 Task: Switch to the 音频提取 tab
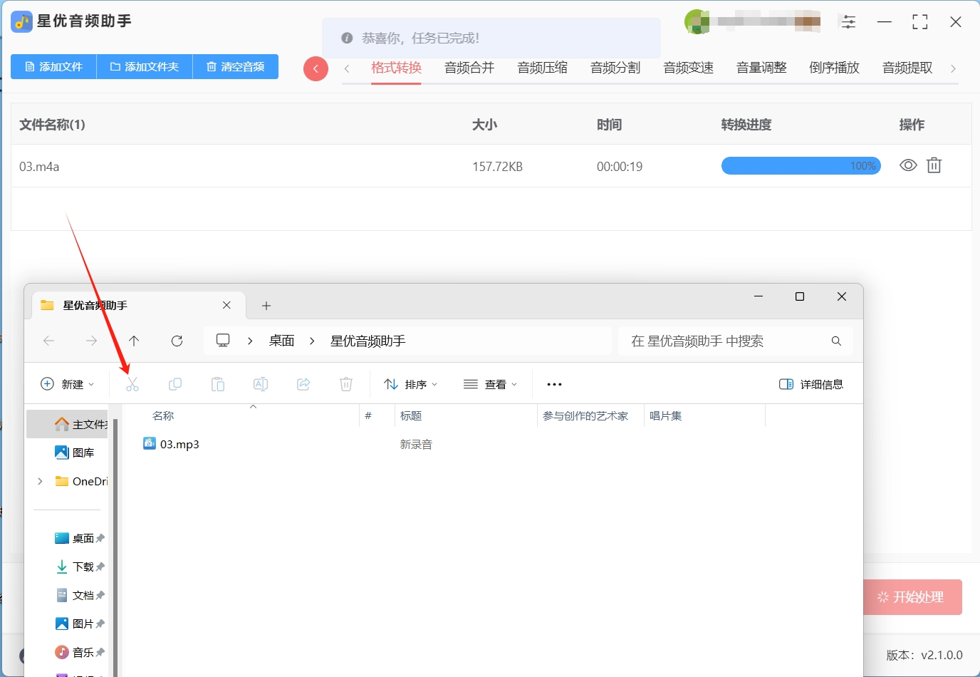click(x=907, y=68)
